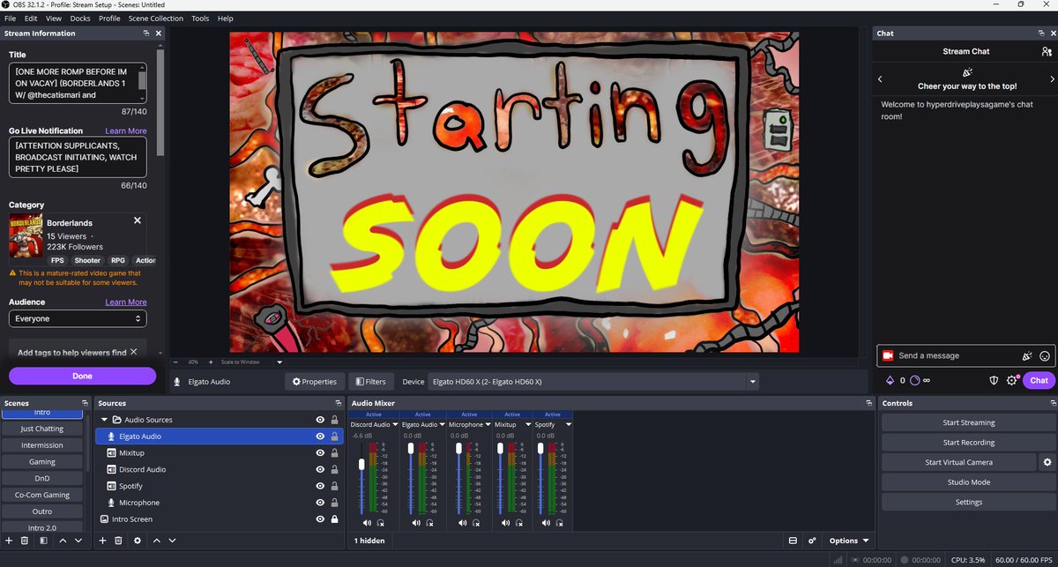Open the Scene Collection menu
This screenshot has height=567, width=1058.
point(156,19)
